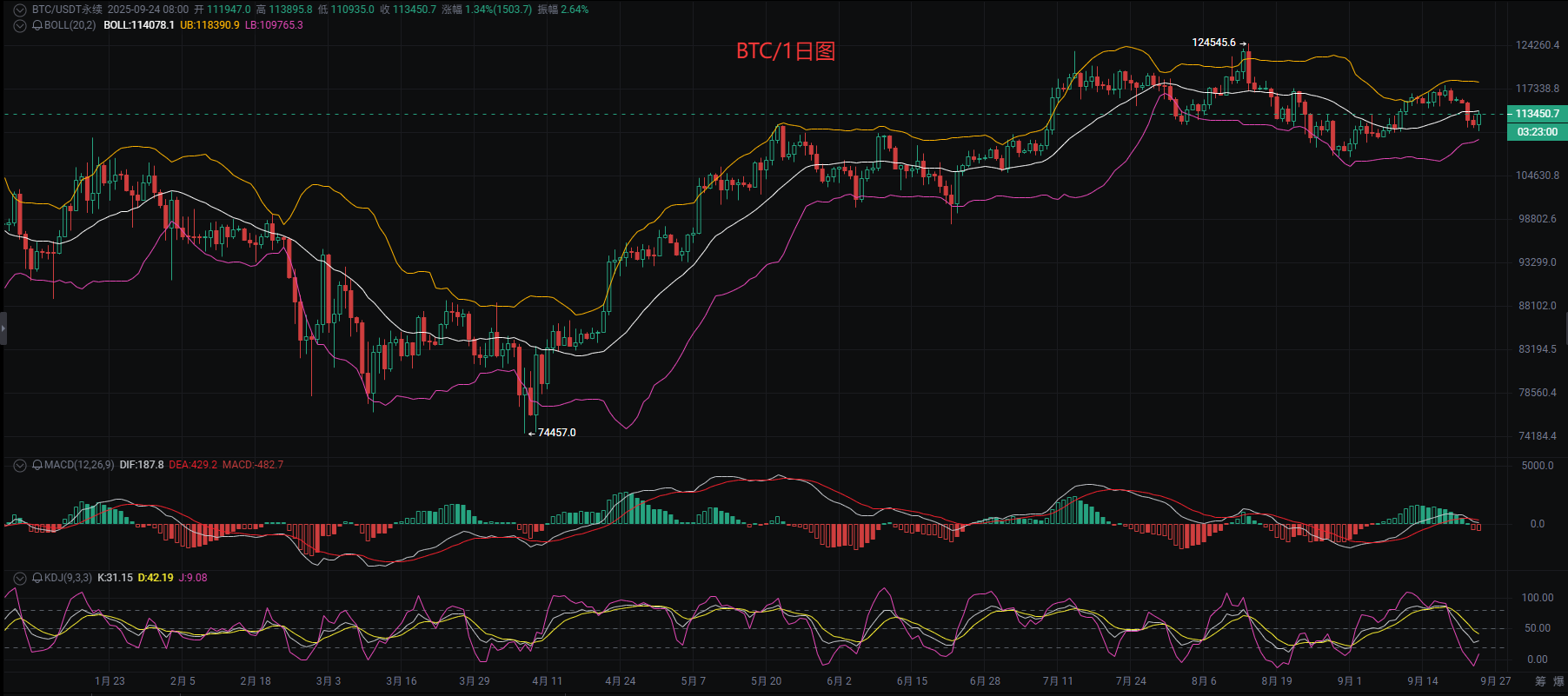The width and height of the screenshot is (1568, 696).
Task: Click the 收 113450.7 close price in header
Action: click(408, 10)
